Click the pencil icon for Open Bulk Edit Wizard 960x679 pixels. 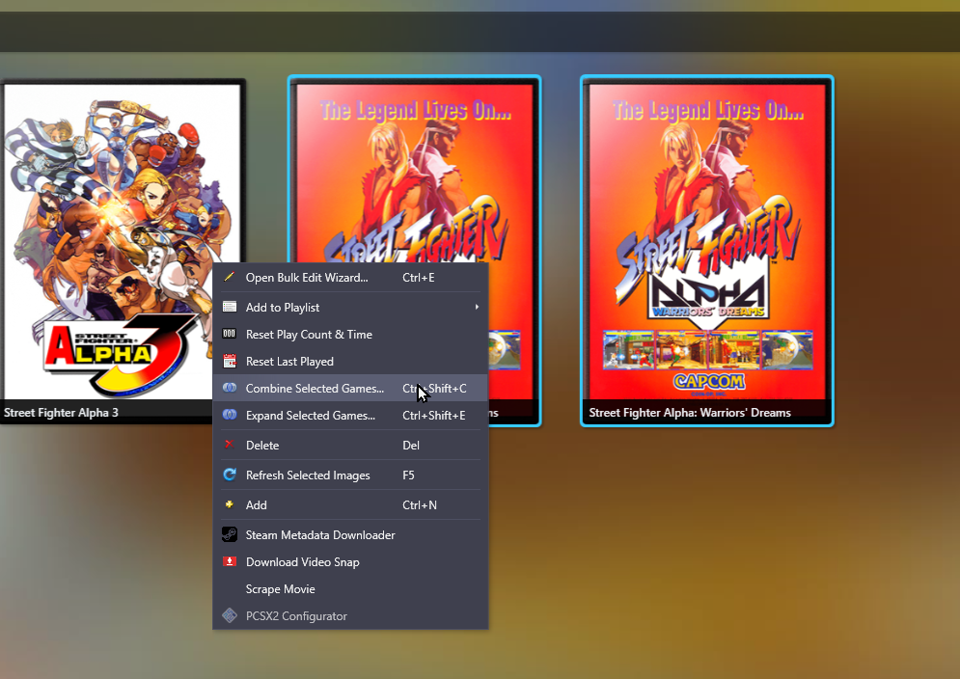pyautogui.click(x=229, y=278)
